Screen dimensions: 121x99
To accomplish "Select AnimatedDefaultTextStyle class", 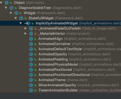I will (60, 49).
